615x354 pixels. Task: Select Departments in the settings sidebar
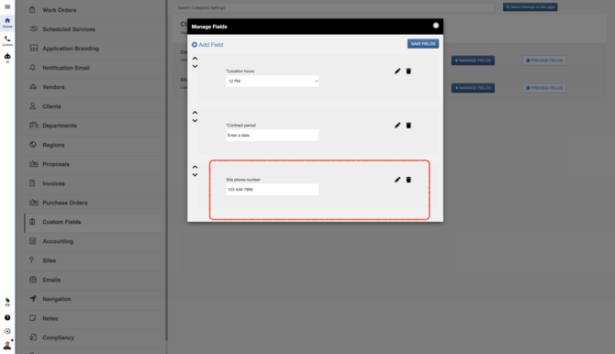click(93, 126)
